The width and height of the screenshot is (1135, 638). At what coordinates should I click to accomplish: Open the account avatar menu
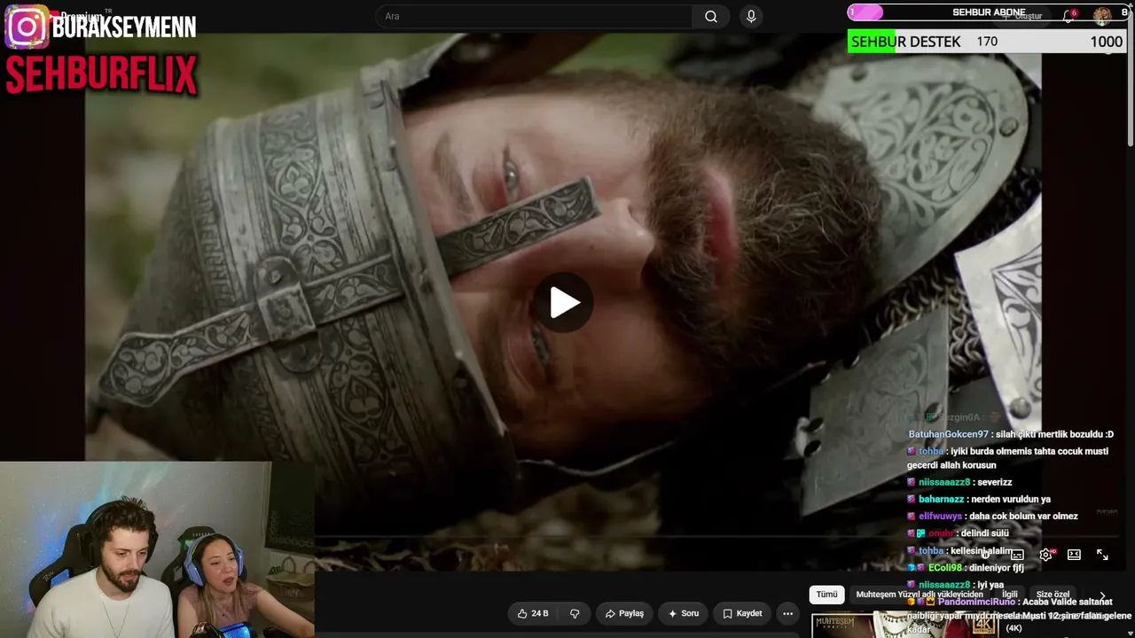click(x=1102, y=16)
